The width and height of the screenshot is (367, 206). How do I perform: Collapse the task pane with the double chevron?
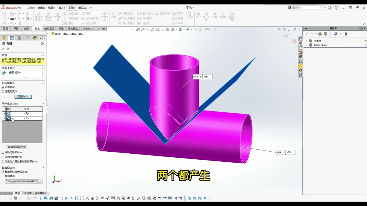[306, 29]
